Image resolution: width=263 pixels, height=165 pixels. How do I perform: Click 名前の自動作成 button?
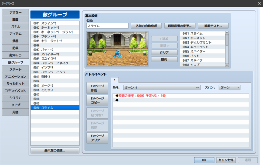(146, 26)
